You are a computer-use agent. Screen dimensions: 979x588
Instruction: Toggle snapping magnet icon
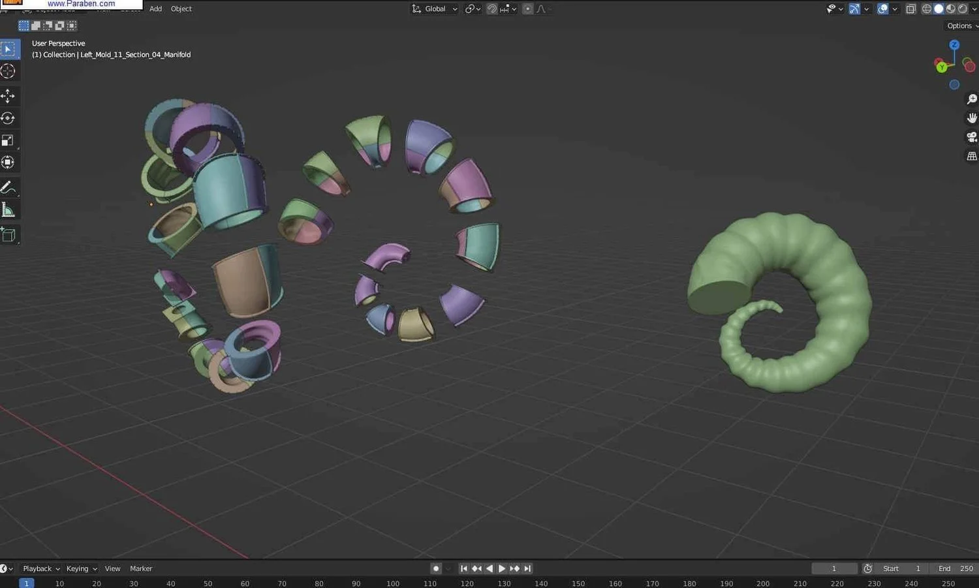click(492, 9)
